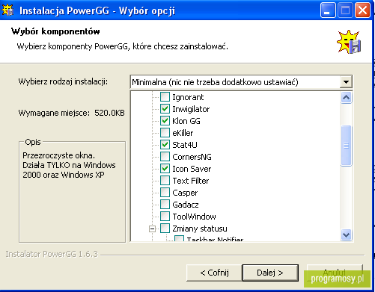Click the component list scroll up arrow
This screenshot has height=292, width=375.
click(346, 98)
